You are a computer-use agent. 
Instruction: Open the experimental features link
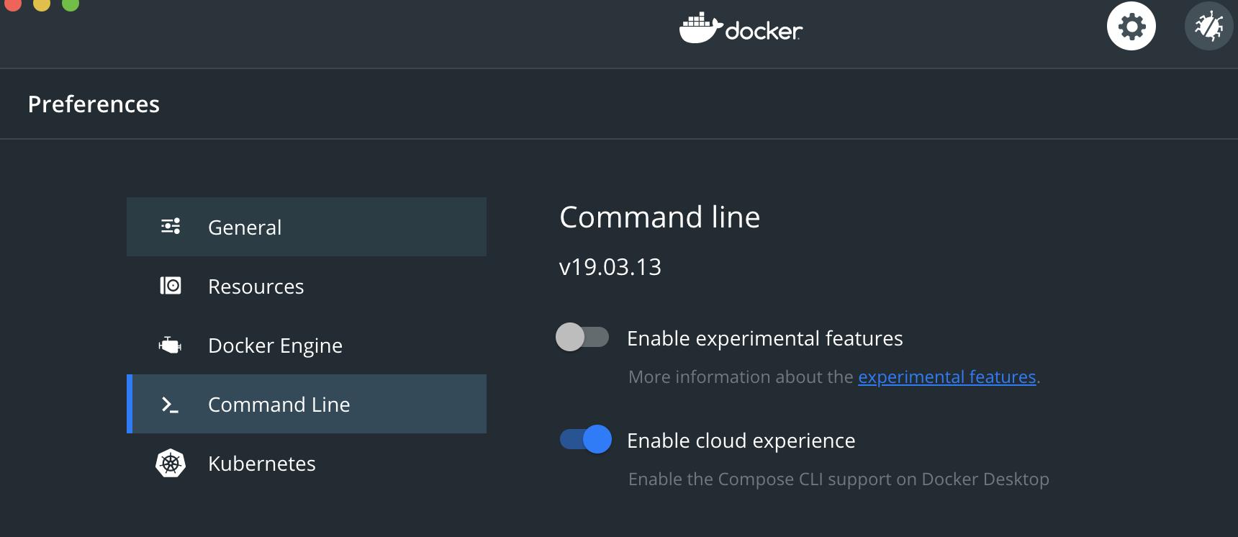tap(946, 377)
